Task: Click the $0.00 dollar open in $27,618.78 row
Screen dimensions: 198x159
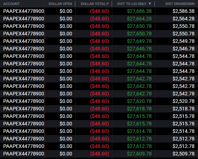Action: click(66, 109)
